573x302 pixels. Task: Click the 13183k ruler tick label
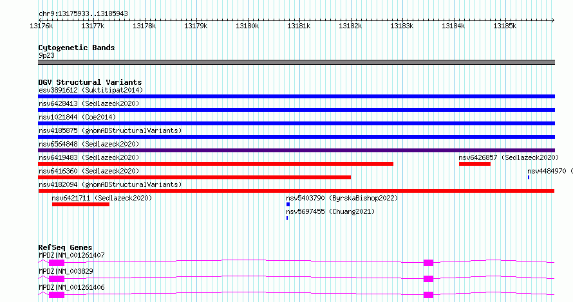click(402, 26)
